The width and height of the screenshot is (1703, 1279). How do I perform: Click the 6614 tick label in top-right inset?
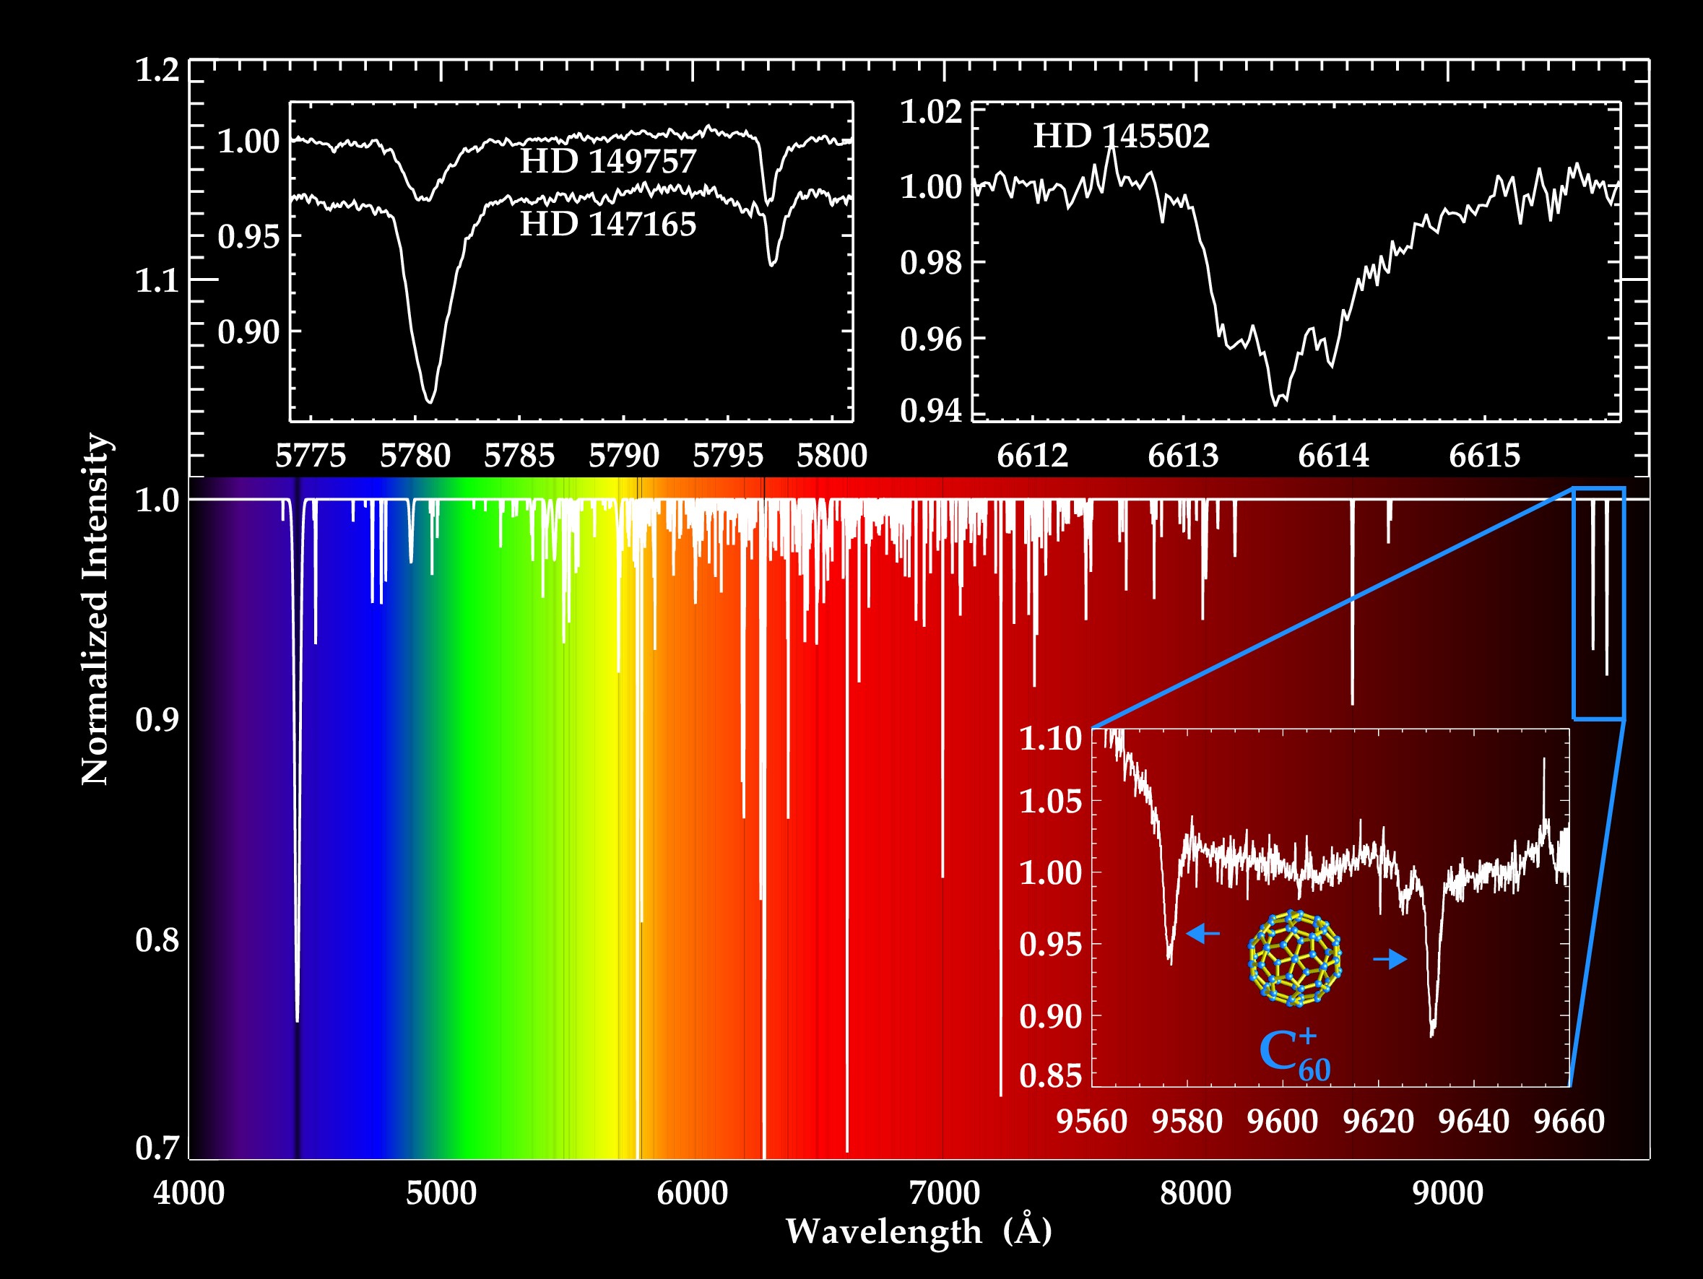click(x=1333, y=456)
